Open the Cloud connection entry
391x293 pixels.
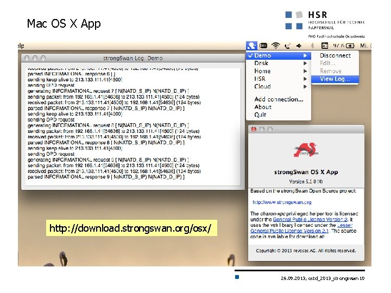coord(278,86)
